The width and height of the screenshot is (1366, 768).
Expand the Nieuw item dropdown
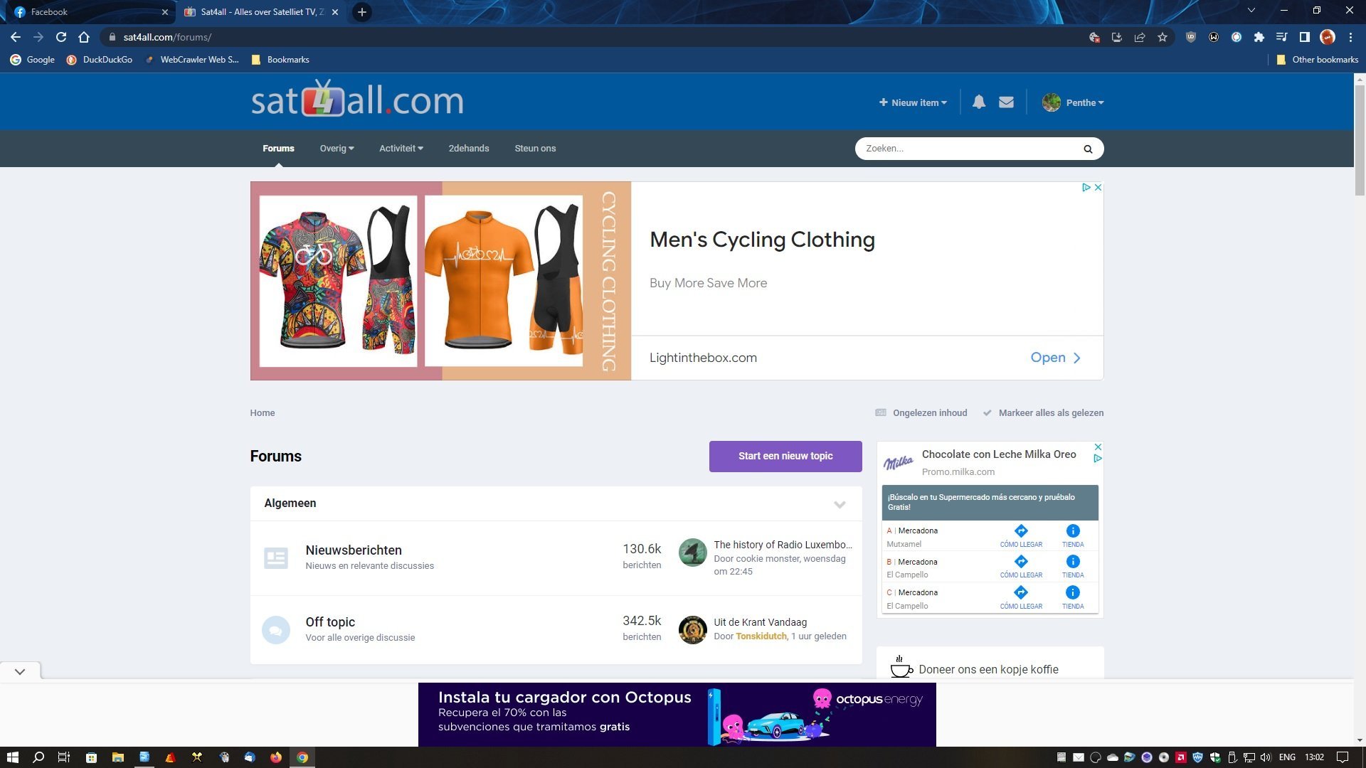[913, 102]
